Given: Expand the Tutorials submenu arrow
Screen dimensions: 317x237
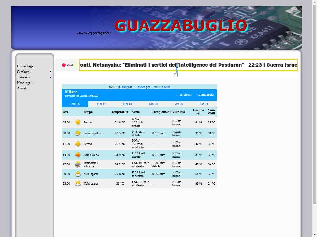Looking at the screenshot, I should (50, 77).
